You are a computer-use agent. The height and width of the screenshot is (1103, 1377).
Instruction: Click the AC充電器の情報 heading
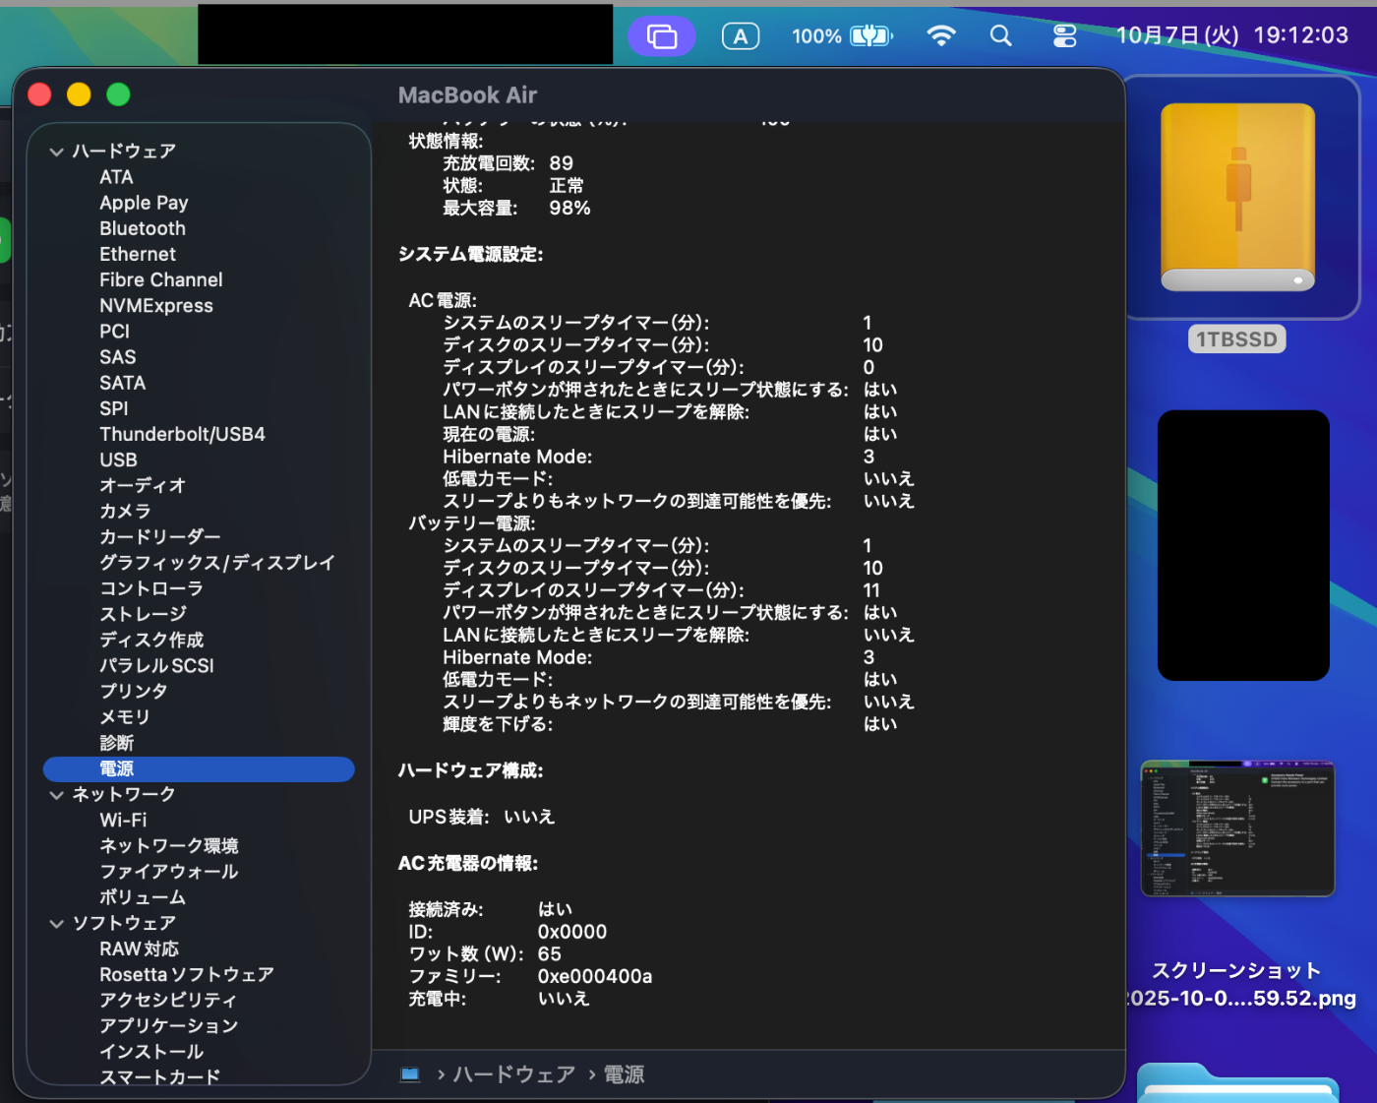tap(468, 863)
